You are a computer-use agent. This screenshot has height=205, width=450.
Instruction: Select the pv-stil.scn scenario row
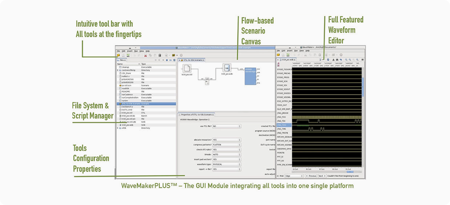pos(146,86)
